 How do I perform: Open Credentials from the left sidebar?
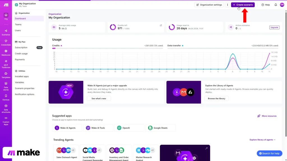[x=6, y=43]
